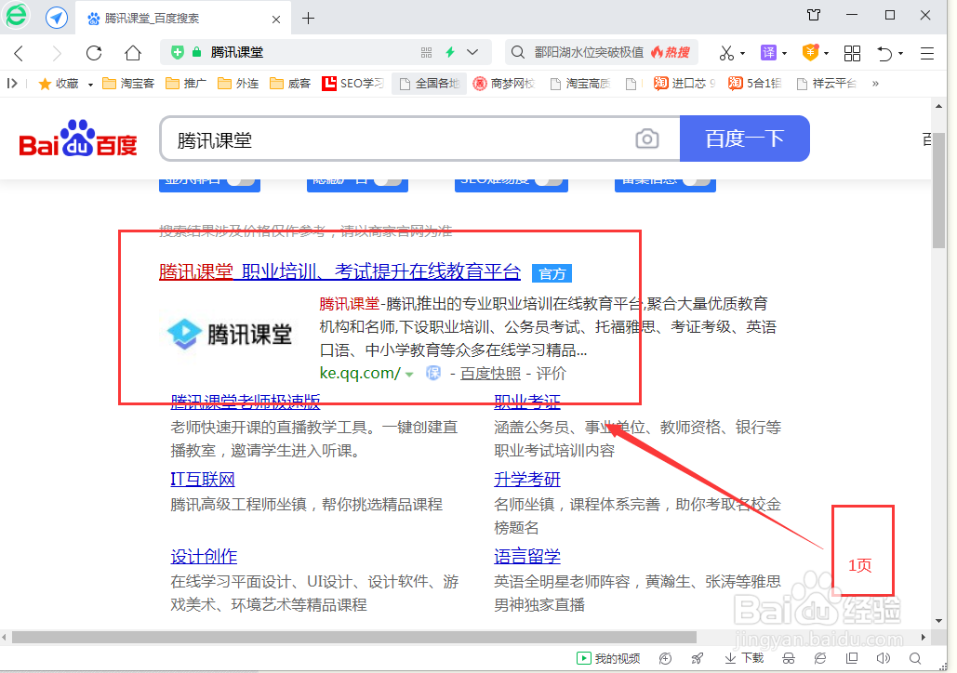The height and width of the screenshot is (673, 957).
Task: Open the dropdown arrow beside the ¥ shield icon
Action: click(827, 54)
